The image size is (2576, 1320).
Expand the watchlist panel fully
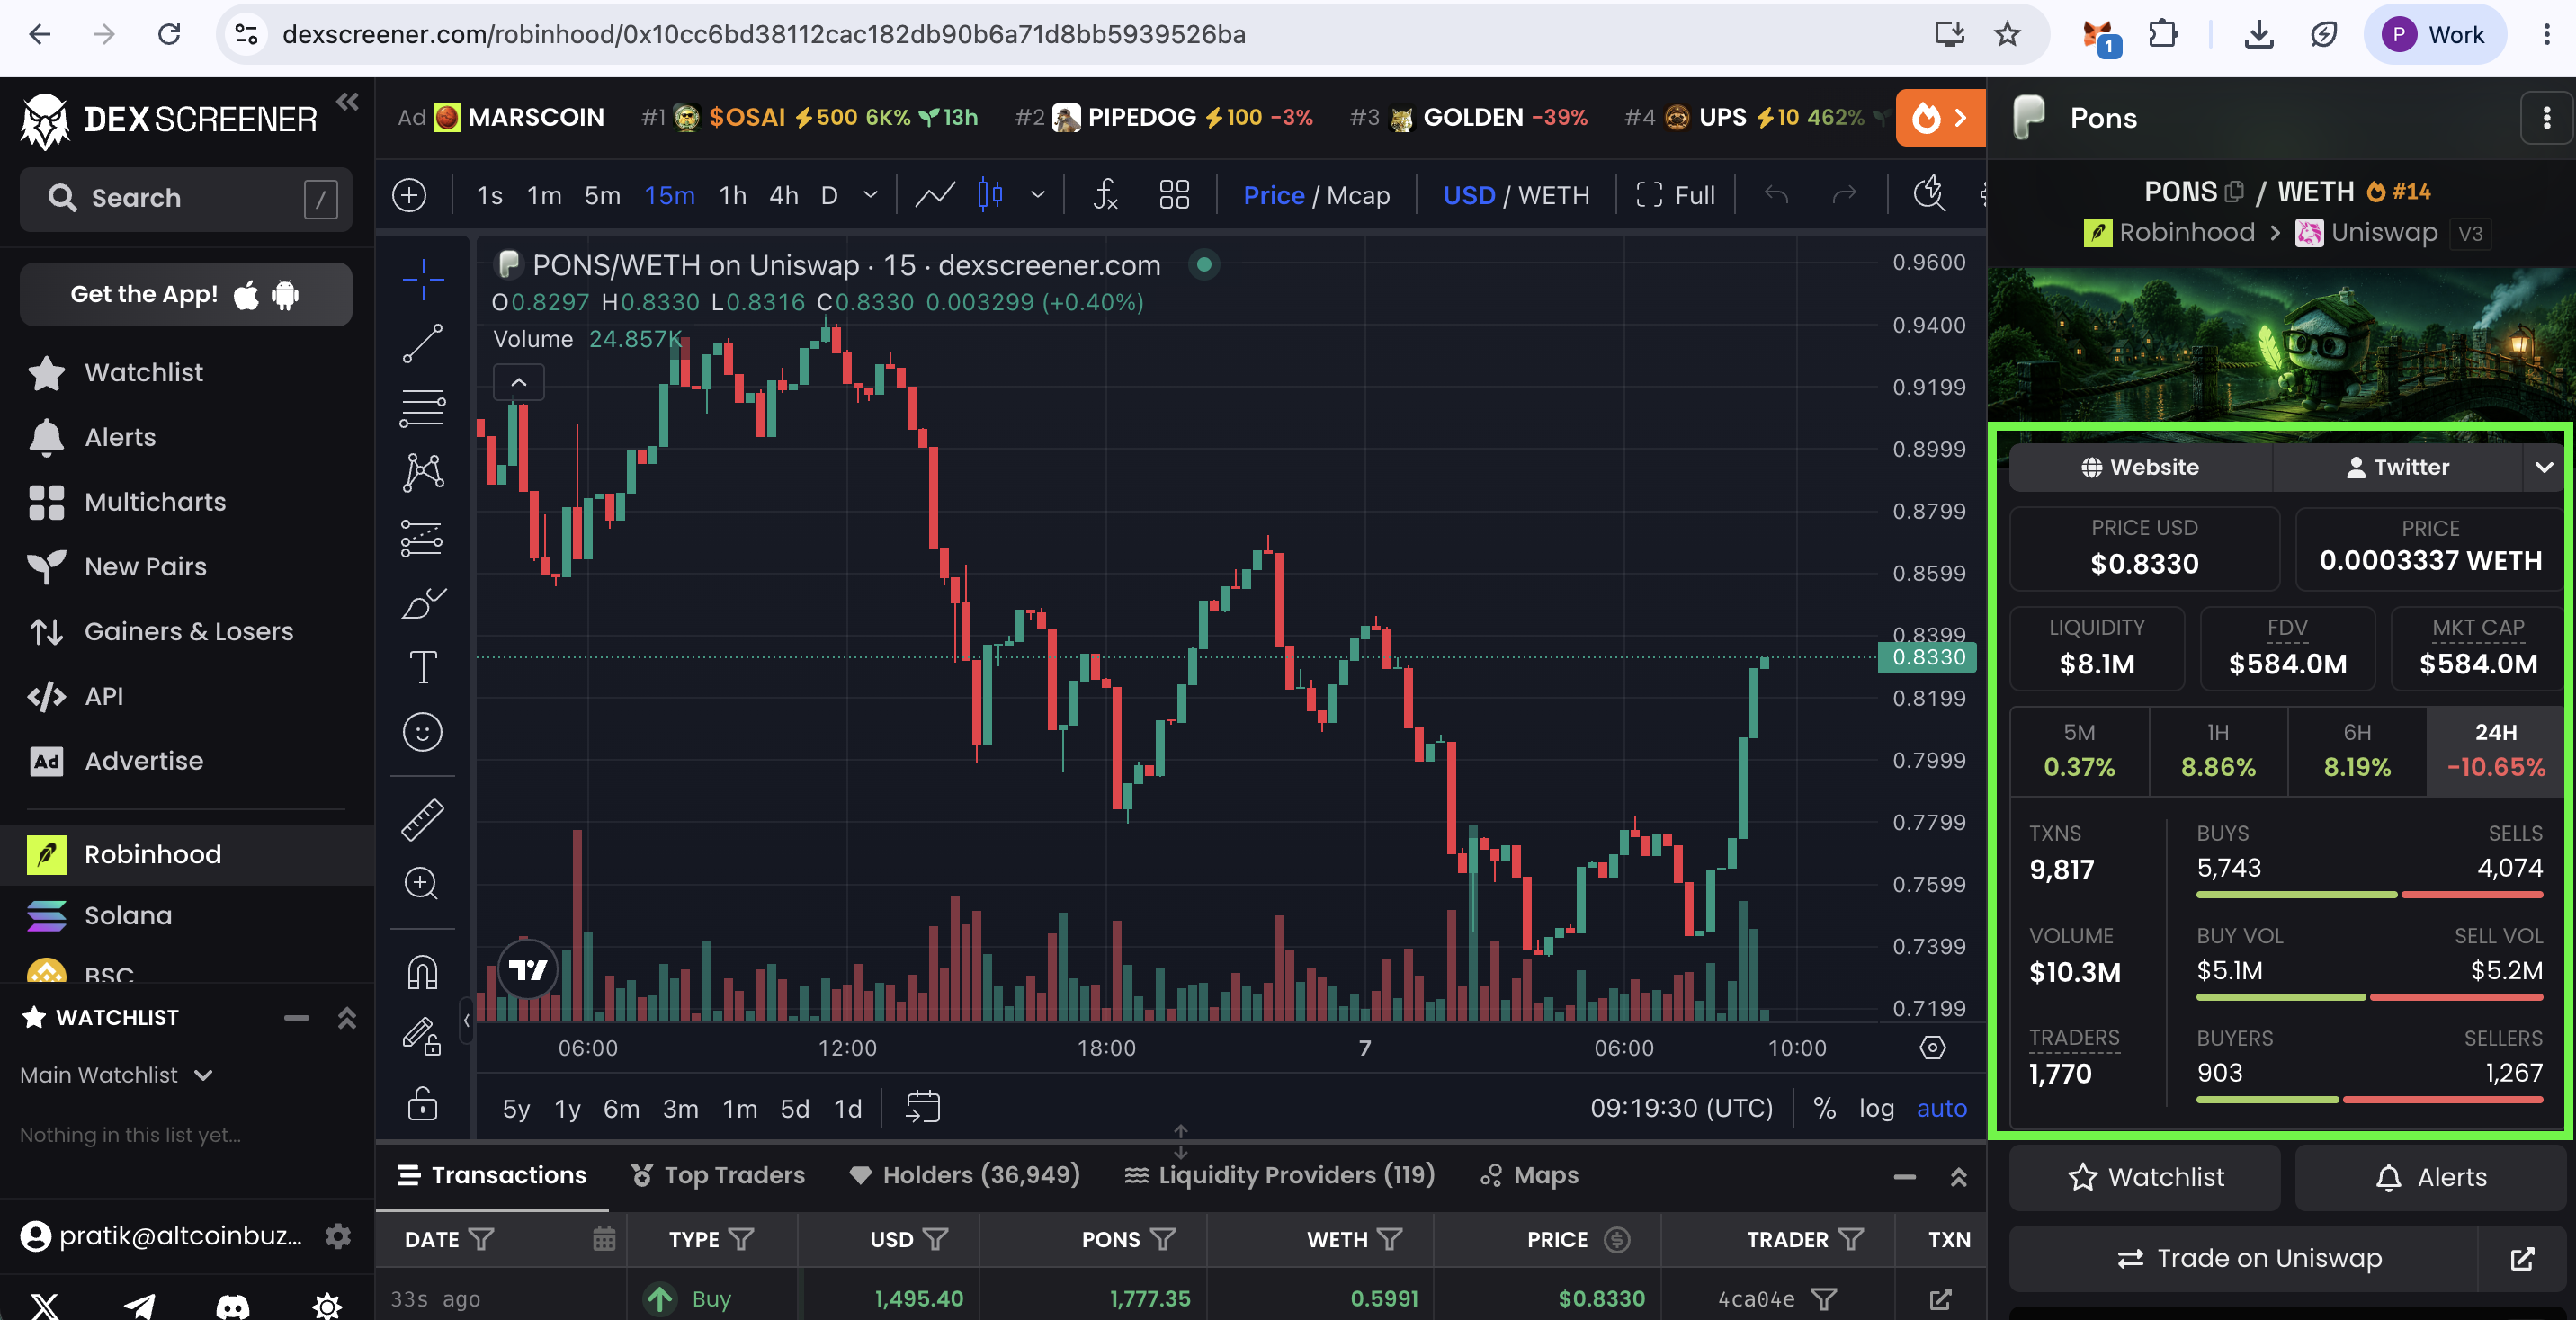click(347, 1017)
